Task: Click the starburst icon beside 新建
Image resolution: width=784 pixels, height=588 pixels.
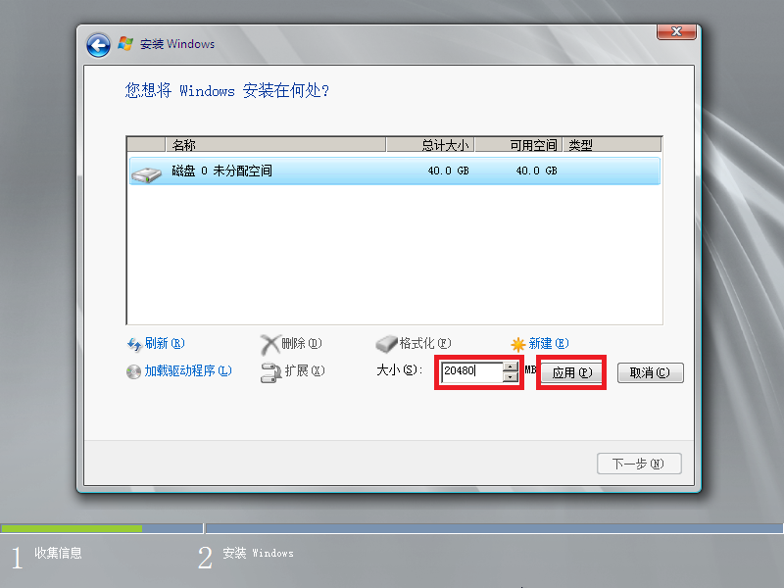Action: 518,344
